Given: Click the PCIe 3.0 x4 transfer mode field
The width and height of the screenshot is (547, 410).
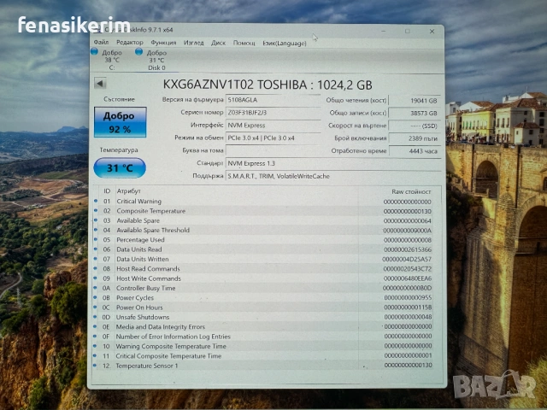Looking at the screenshot, I should tap(273, 138).
